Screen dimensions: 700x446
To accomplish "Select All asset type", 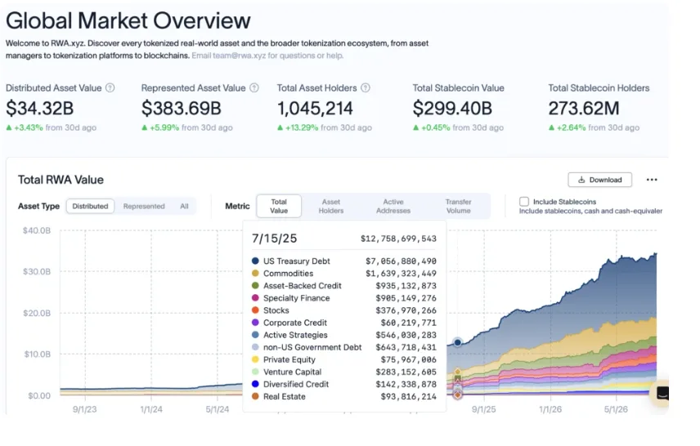I will point(184,206).
